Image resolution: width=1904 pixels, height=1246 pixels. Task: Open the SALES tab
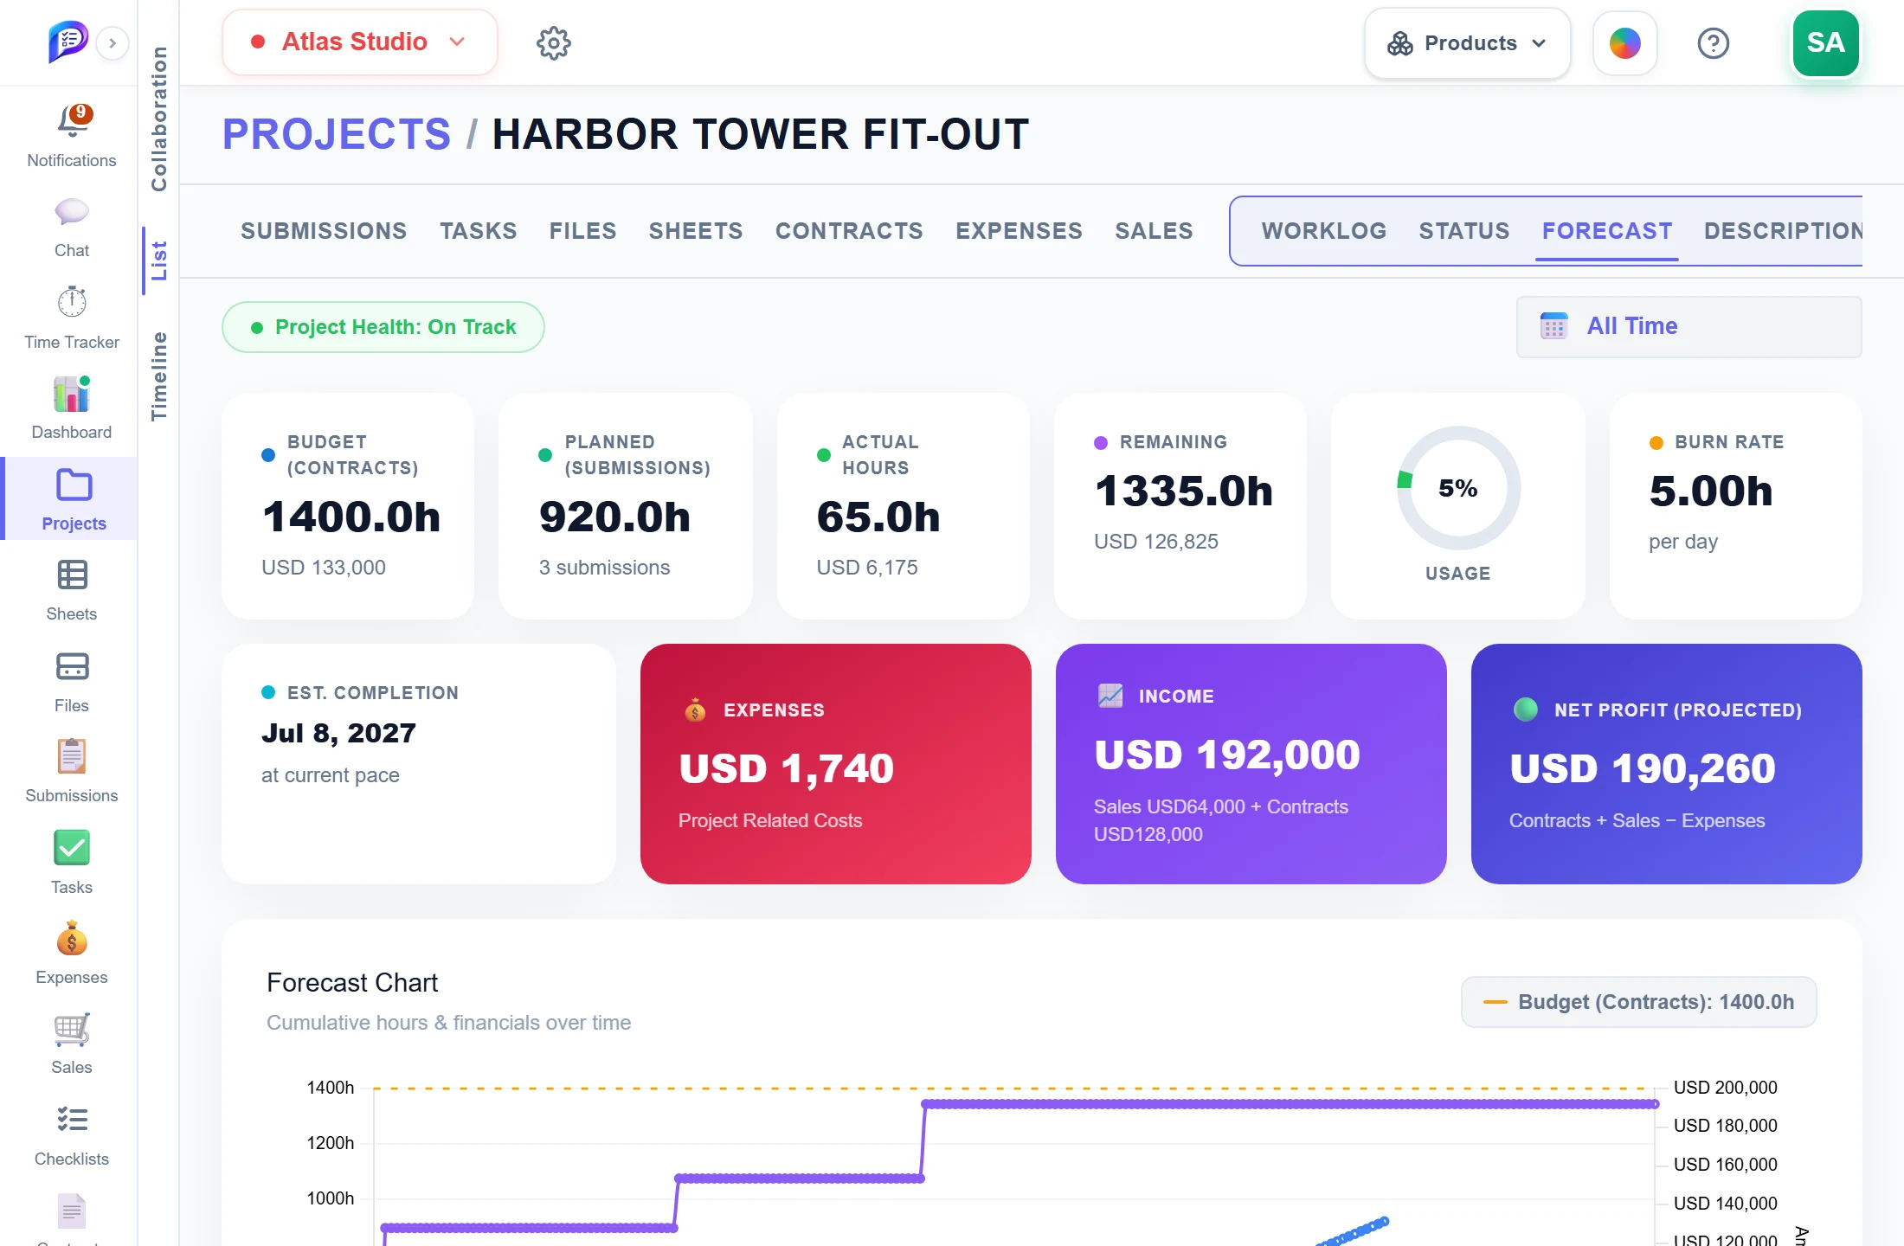pos(1155,231)
